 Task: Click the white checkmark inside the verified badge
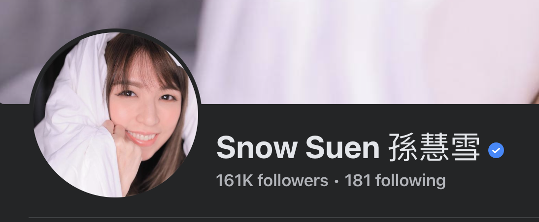click(496, 150)
